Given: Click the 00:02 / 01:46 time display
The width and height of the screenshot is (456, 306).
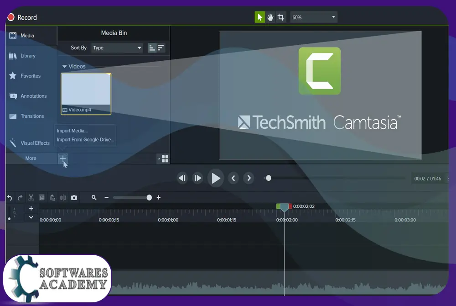Looking at the screenshot, I should click(x=428, y=179).
